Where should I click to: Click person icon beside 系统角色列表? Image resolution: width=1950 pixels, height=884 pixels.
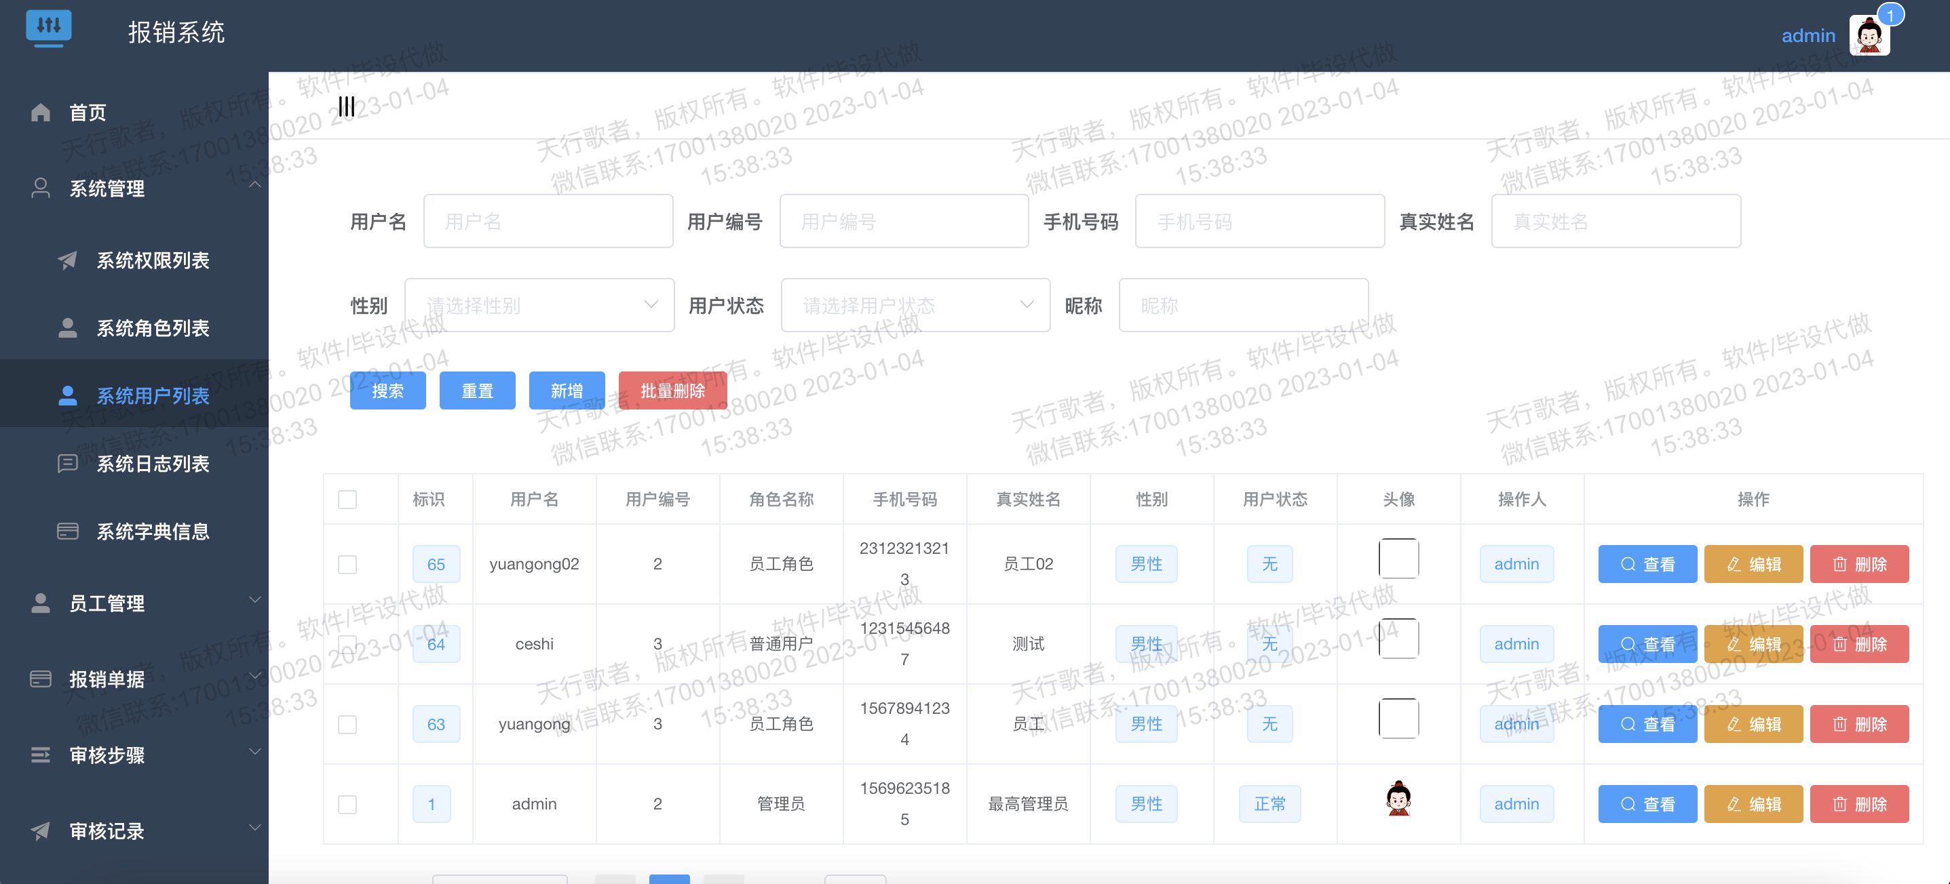67,328
